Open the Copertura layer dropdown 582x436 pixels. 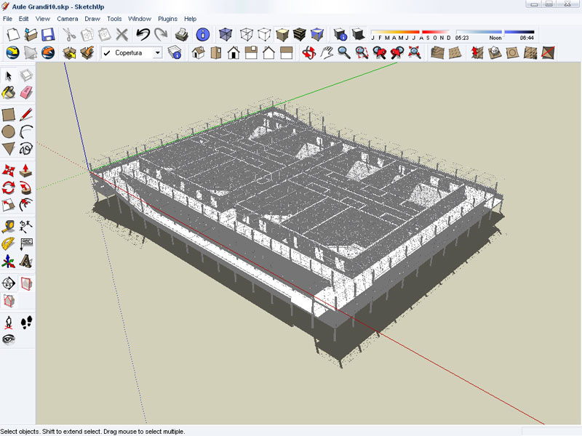coord(157,53)
